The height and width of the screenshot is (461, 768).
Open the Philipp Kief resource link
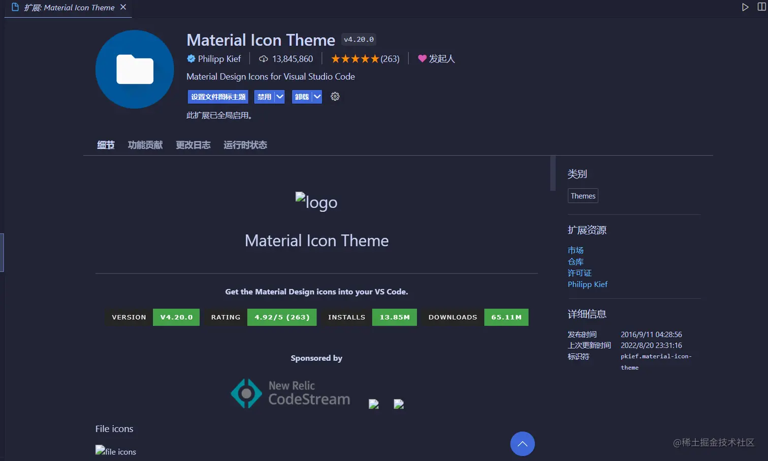[588, 284]
